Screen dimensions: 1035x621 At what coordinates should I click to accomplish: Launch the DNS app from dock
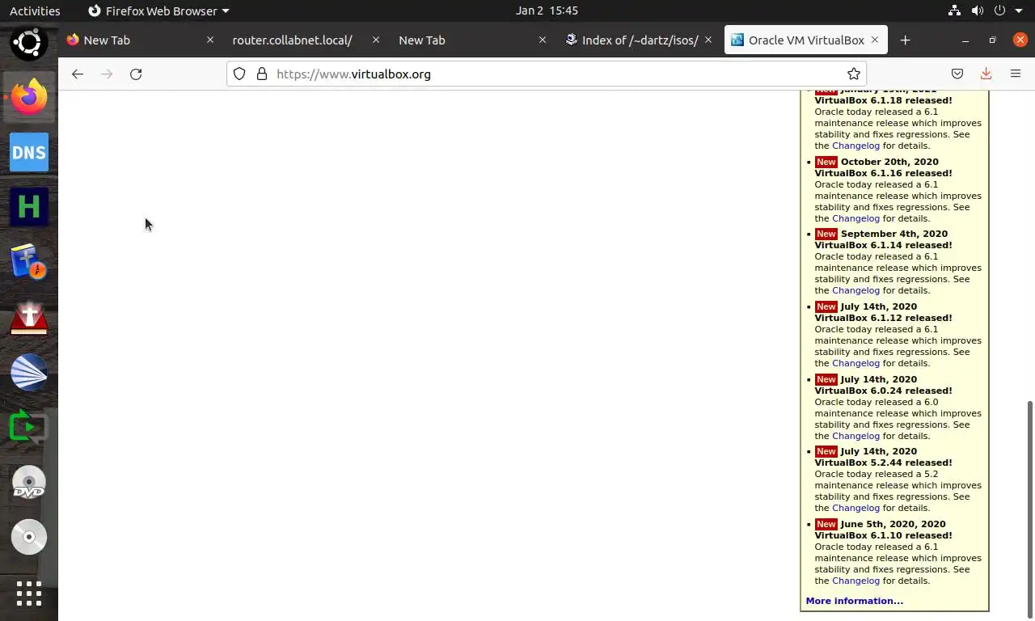pyautogui.click(x=29, y=152)
